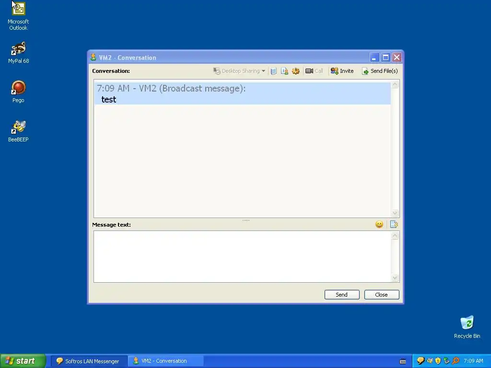The width and height of the screenshot is (491, 368).
Task: Click inside the Message text field
Action: (x=242, y=257)
